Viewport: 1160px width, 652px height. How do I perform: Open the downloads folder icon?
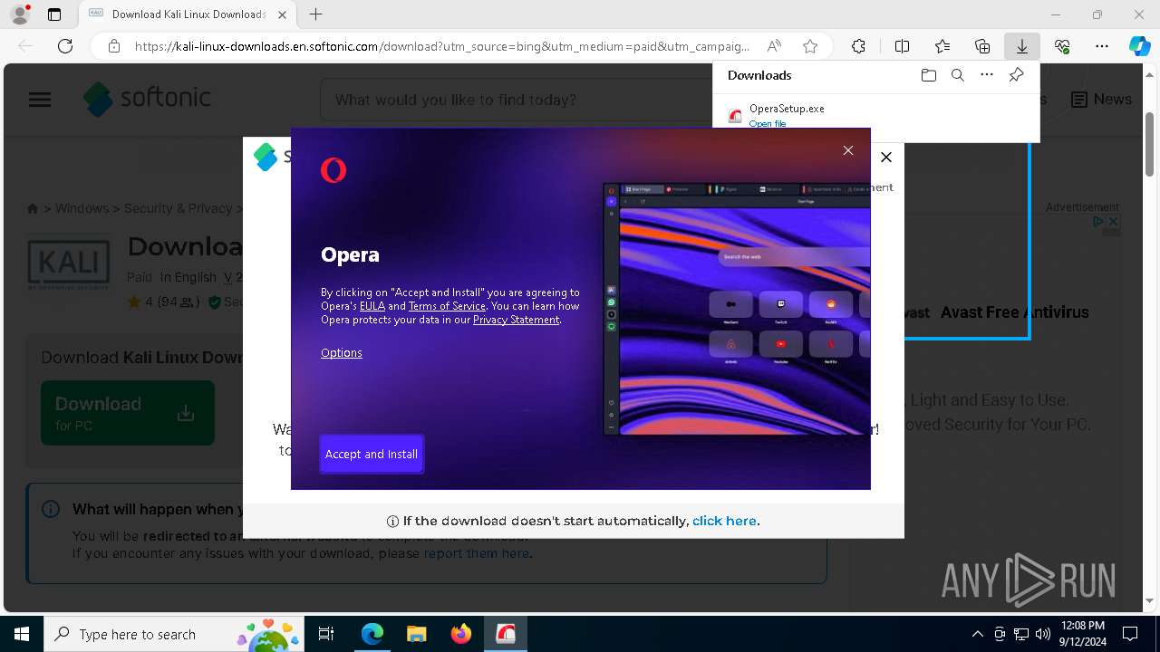pos(928,75)
